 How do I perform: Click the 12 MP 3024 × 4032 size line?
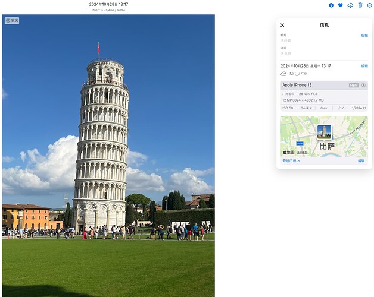click(x=303, y=100)
